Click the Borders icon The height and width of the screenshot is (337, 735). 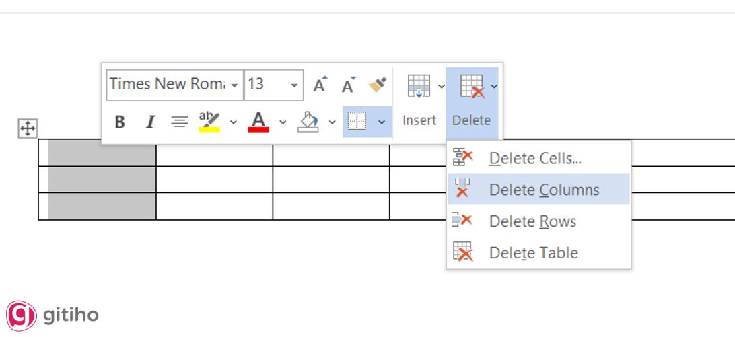(x=357, y=122)
